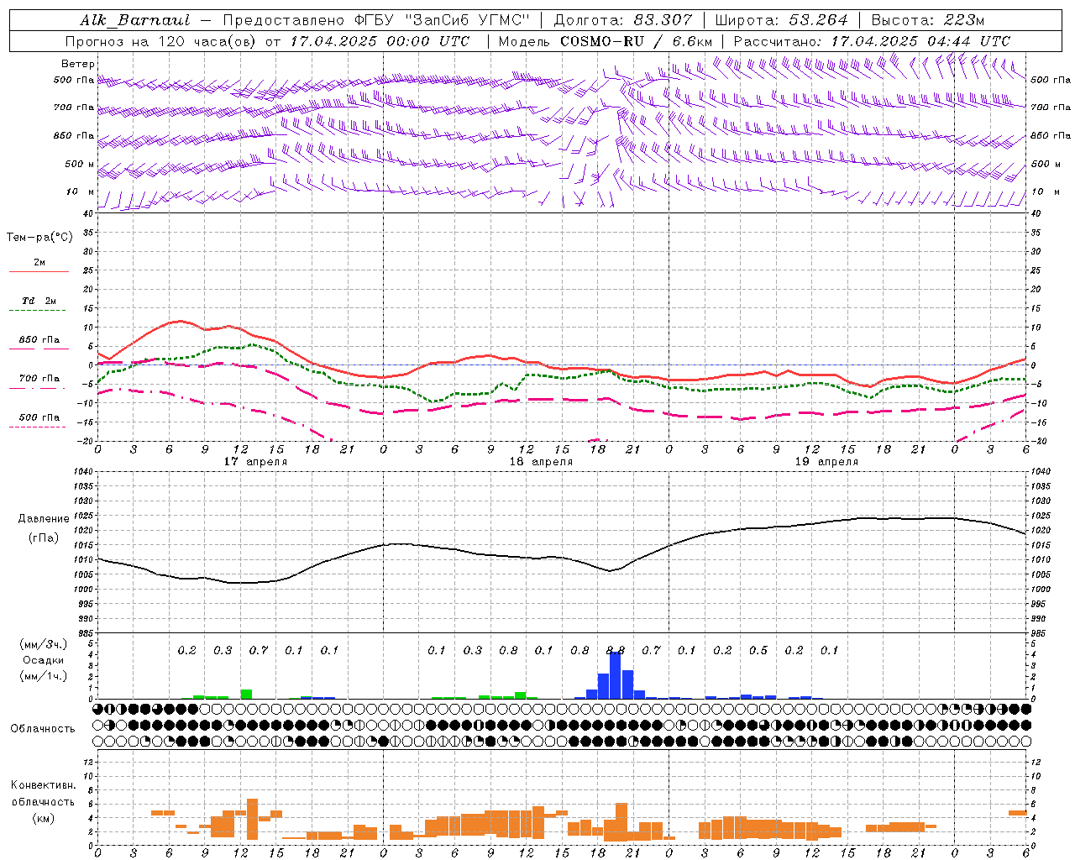Screen dimensions: 1075x860
Task: Select the 500 м wind level label on left
Action: [80, 164]
